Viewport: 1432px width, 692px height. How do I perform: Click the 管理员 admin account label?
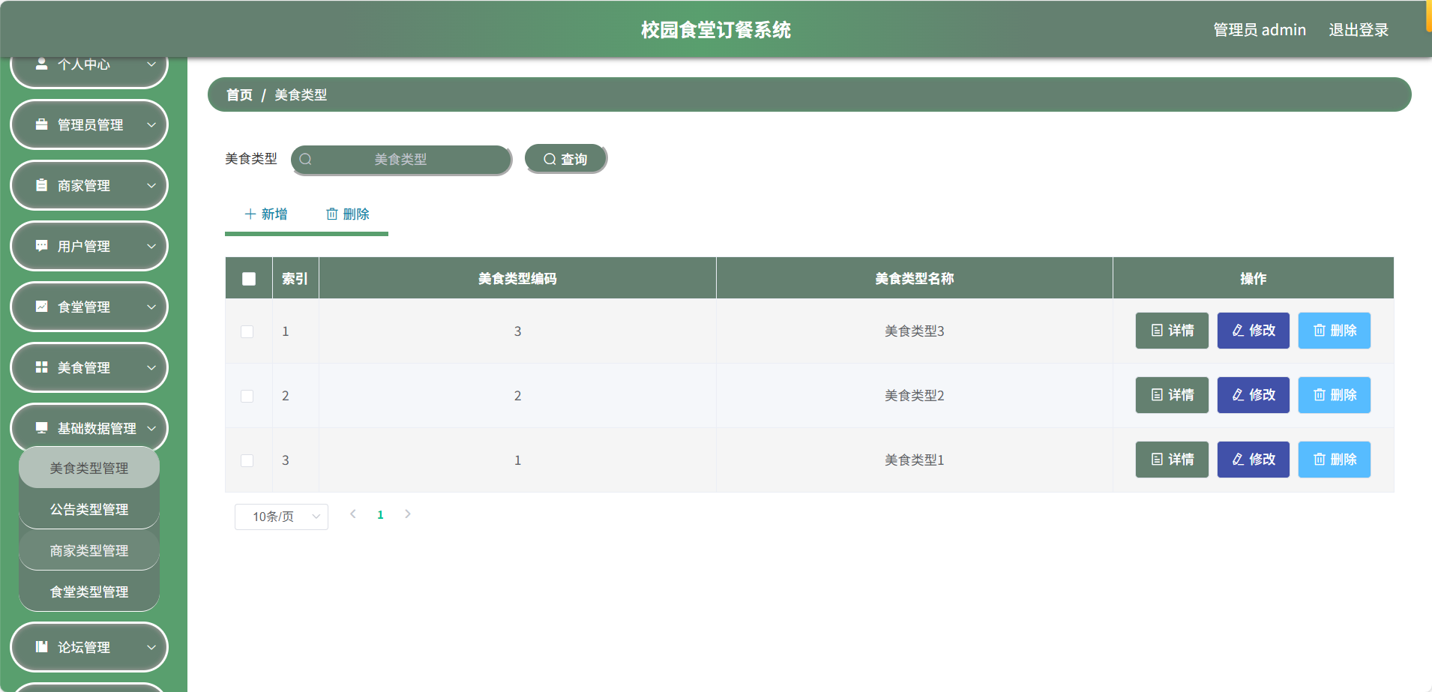(x=1260, y=30)
